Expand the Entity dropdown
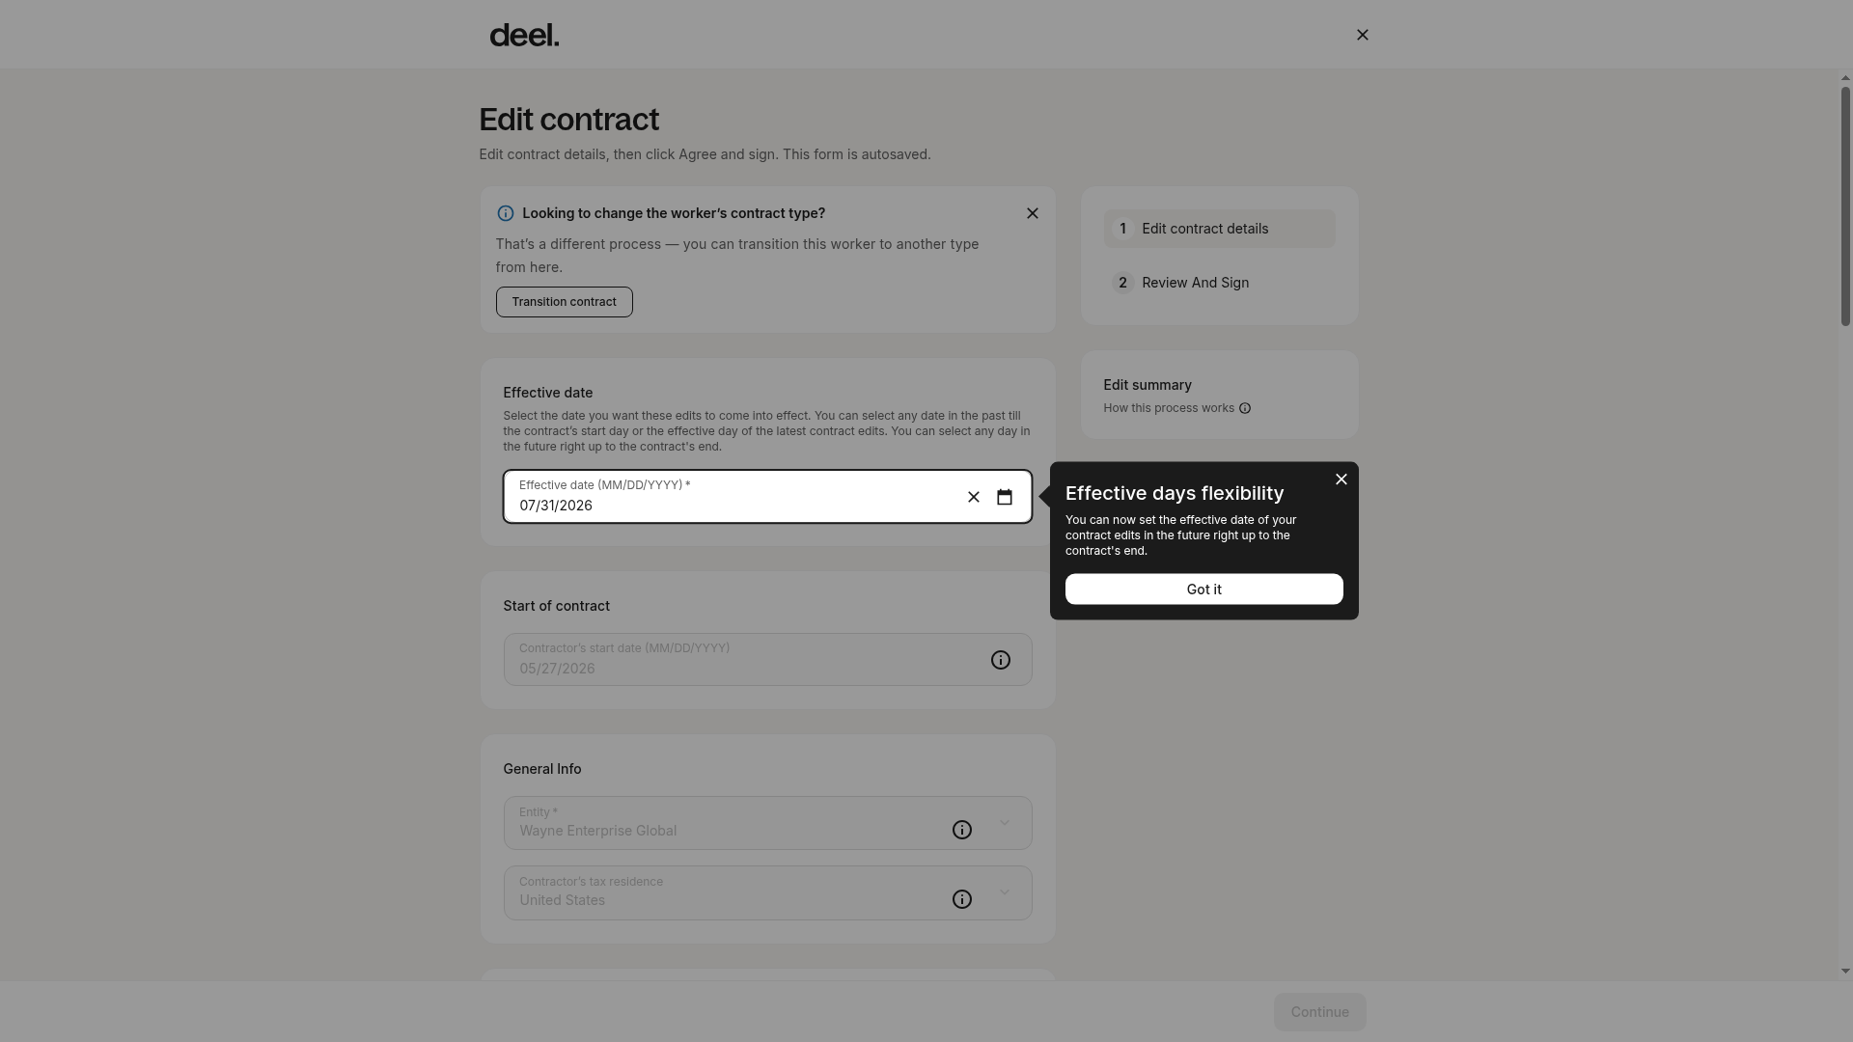 1005,823
